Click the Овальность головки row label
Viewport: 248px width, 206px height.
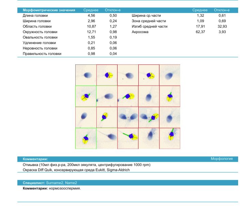(40, 37)
